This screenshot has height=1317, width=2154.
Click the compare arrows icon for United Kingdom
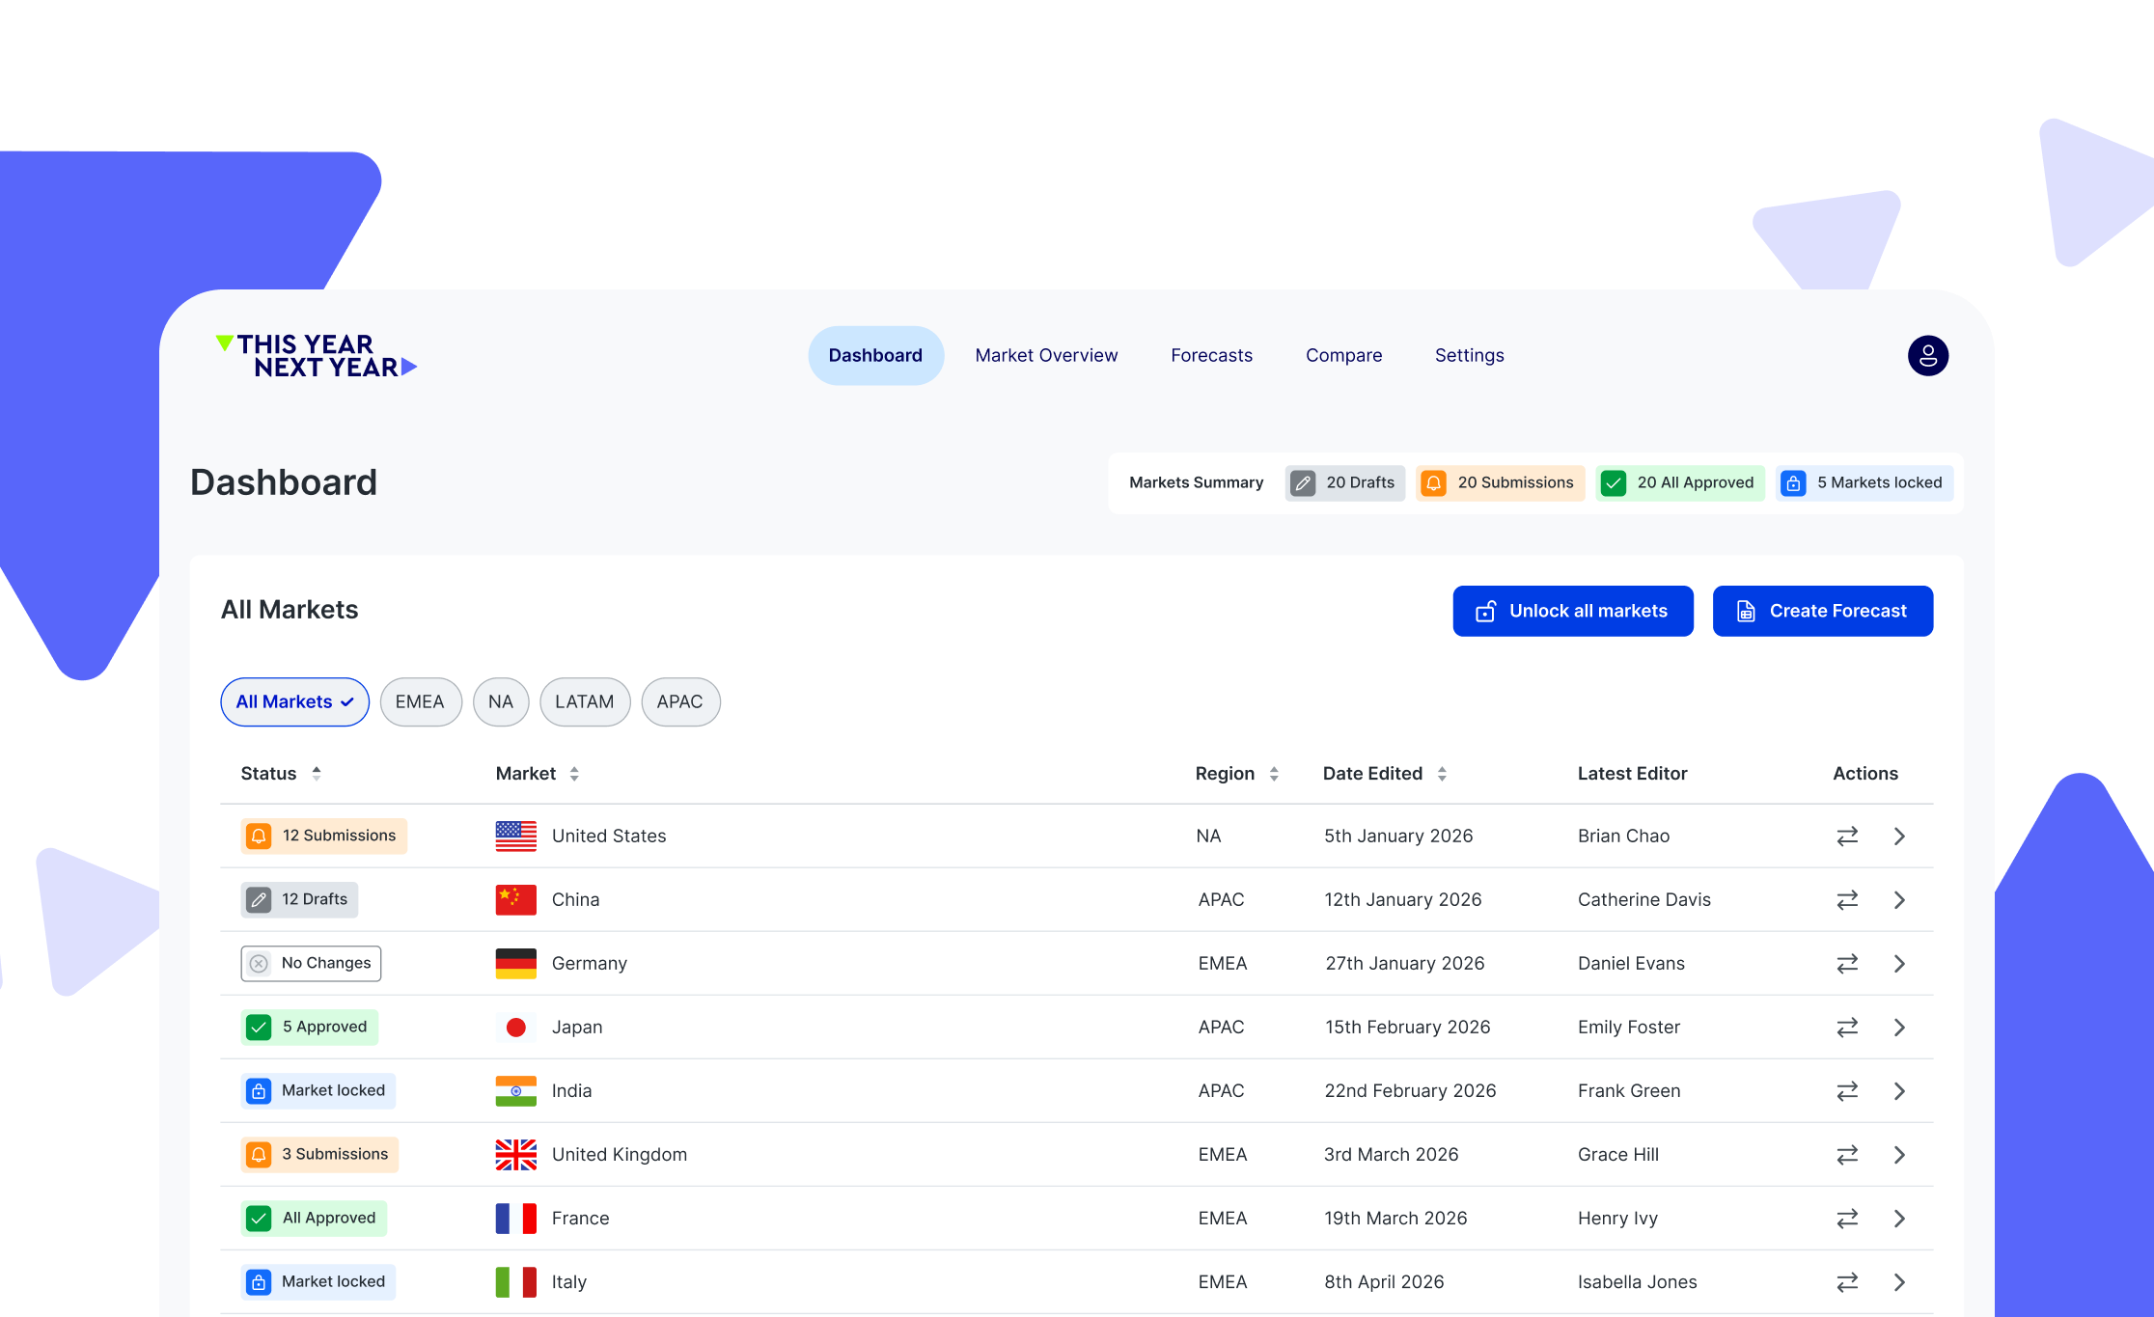pos(1847,1155)
